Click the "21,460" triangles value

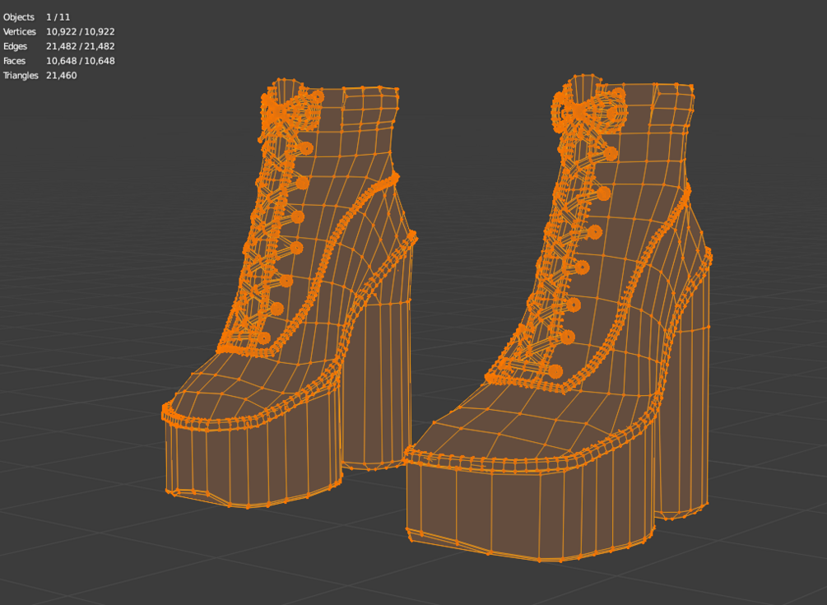tap(61, 76)
